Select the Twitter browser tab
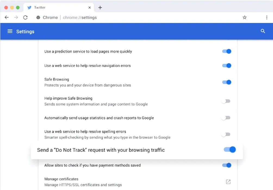This screenshot has height=190, width=273. pyautogui.click(x=54, y=8)
